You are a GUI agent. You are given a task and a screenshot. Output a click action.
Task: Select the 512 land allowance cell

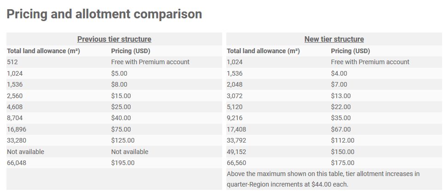[x=12, y=62]
